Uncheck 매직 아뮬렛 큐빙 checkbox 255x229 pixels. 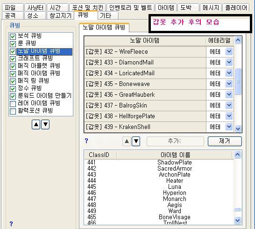pos(13,66)
